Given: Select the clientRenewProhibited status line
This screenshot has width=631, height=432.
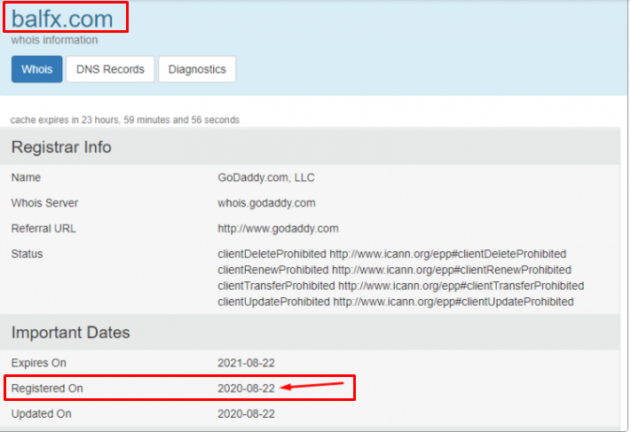Looking at the screenshot, I should (x=394, y=270).
